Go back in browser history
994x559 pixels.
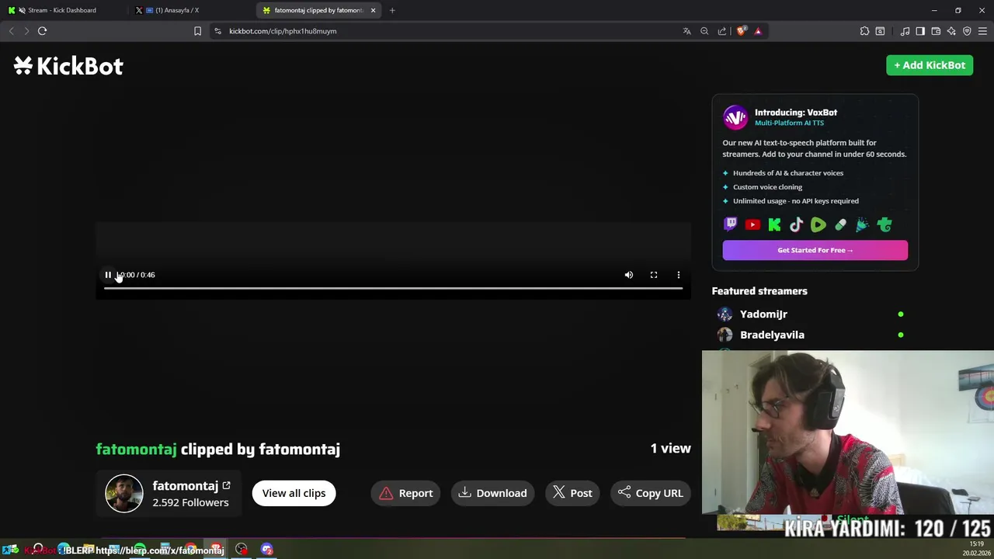pos(11,31)
